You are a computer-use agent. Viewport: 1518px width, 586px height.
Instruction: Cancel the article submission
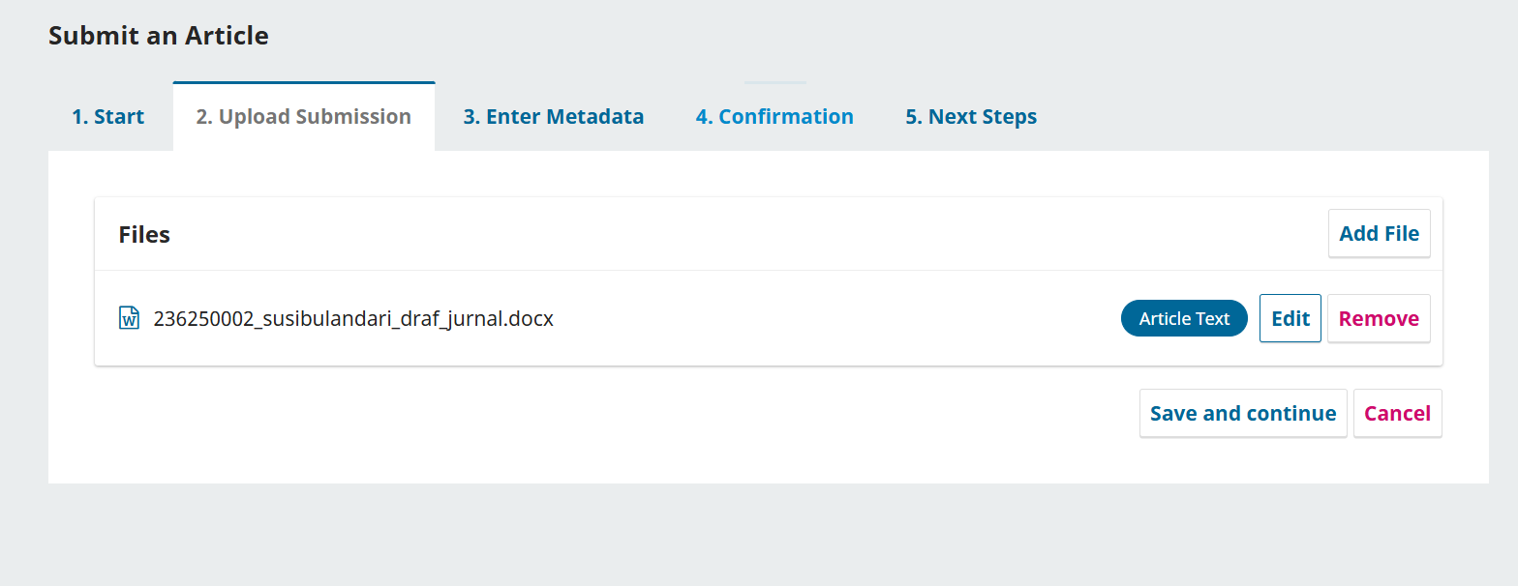point(1397,413)
